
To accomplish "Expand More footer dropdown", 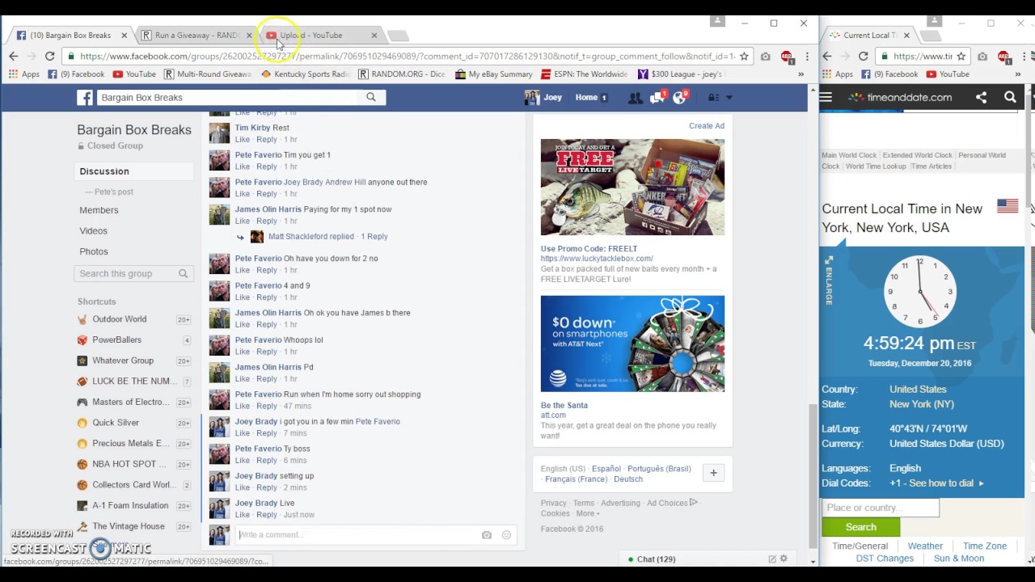I will [587, 514].
